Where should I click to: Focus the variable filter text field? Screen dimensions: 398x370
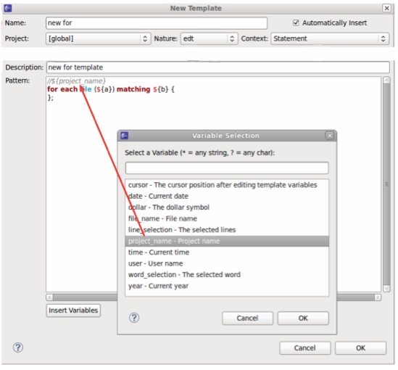[x=227, y=168]
